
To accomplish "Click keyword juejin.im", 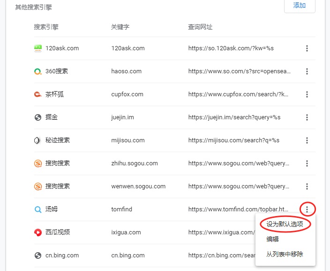I will pos(122,117).
